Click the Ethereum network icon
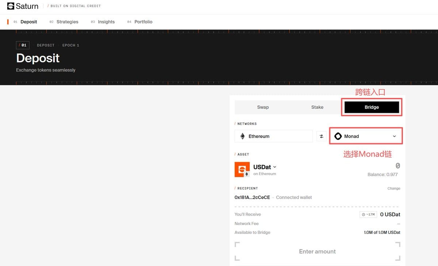Image resolution: width=438 pixels, height=266 pixels. [243, 136]
